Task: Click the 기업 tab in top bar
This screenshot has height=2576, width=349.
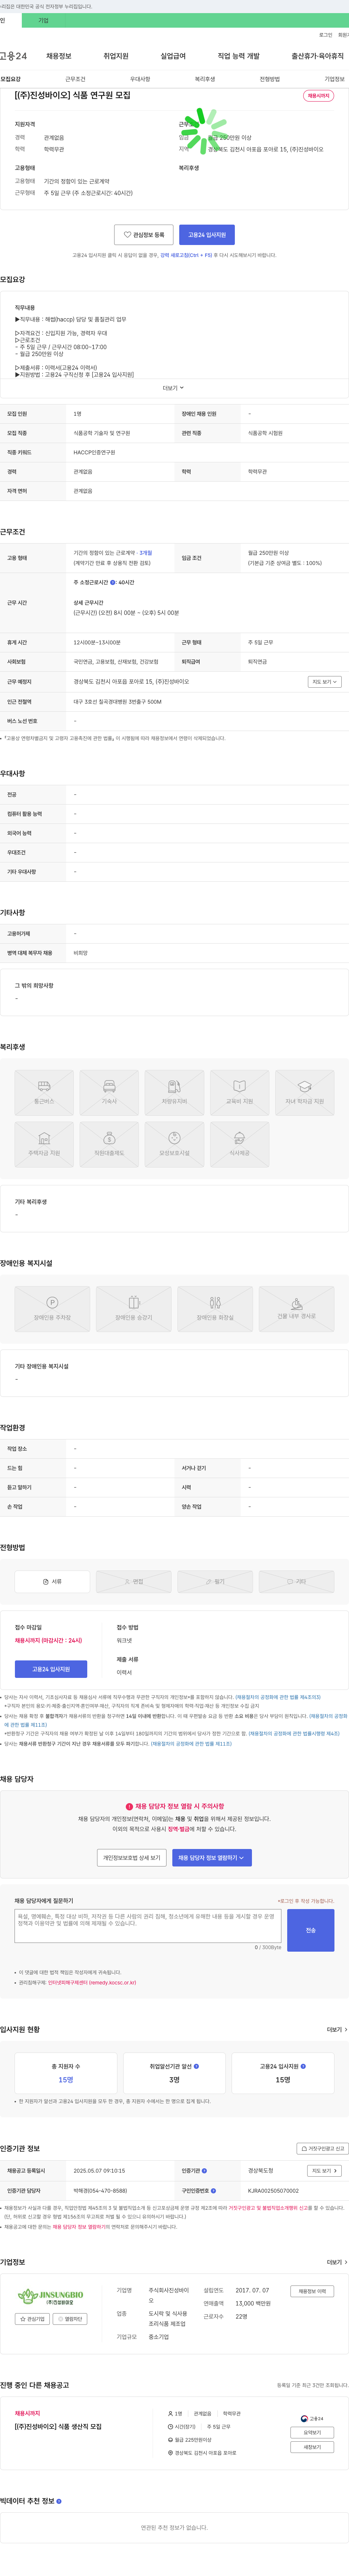Action: click(43, 20)
